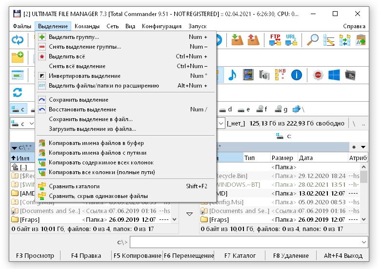The image size is (382, 269).
Task: Click the KB size units icon
Action: [x=280, y=74]
